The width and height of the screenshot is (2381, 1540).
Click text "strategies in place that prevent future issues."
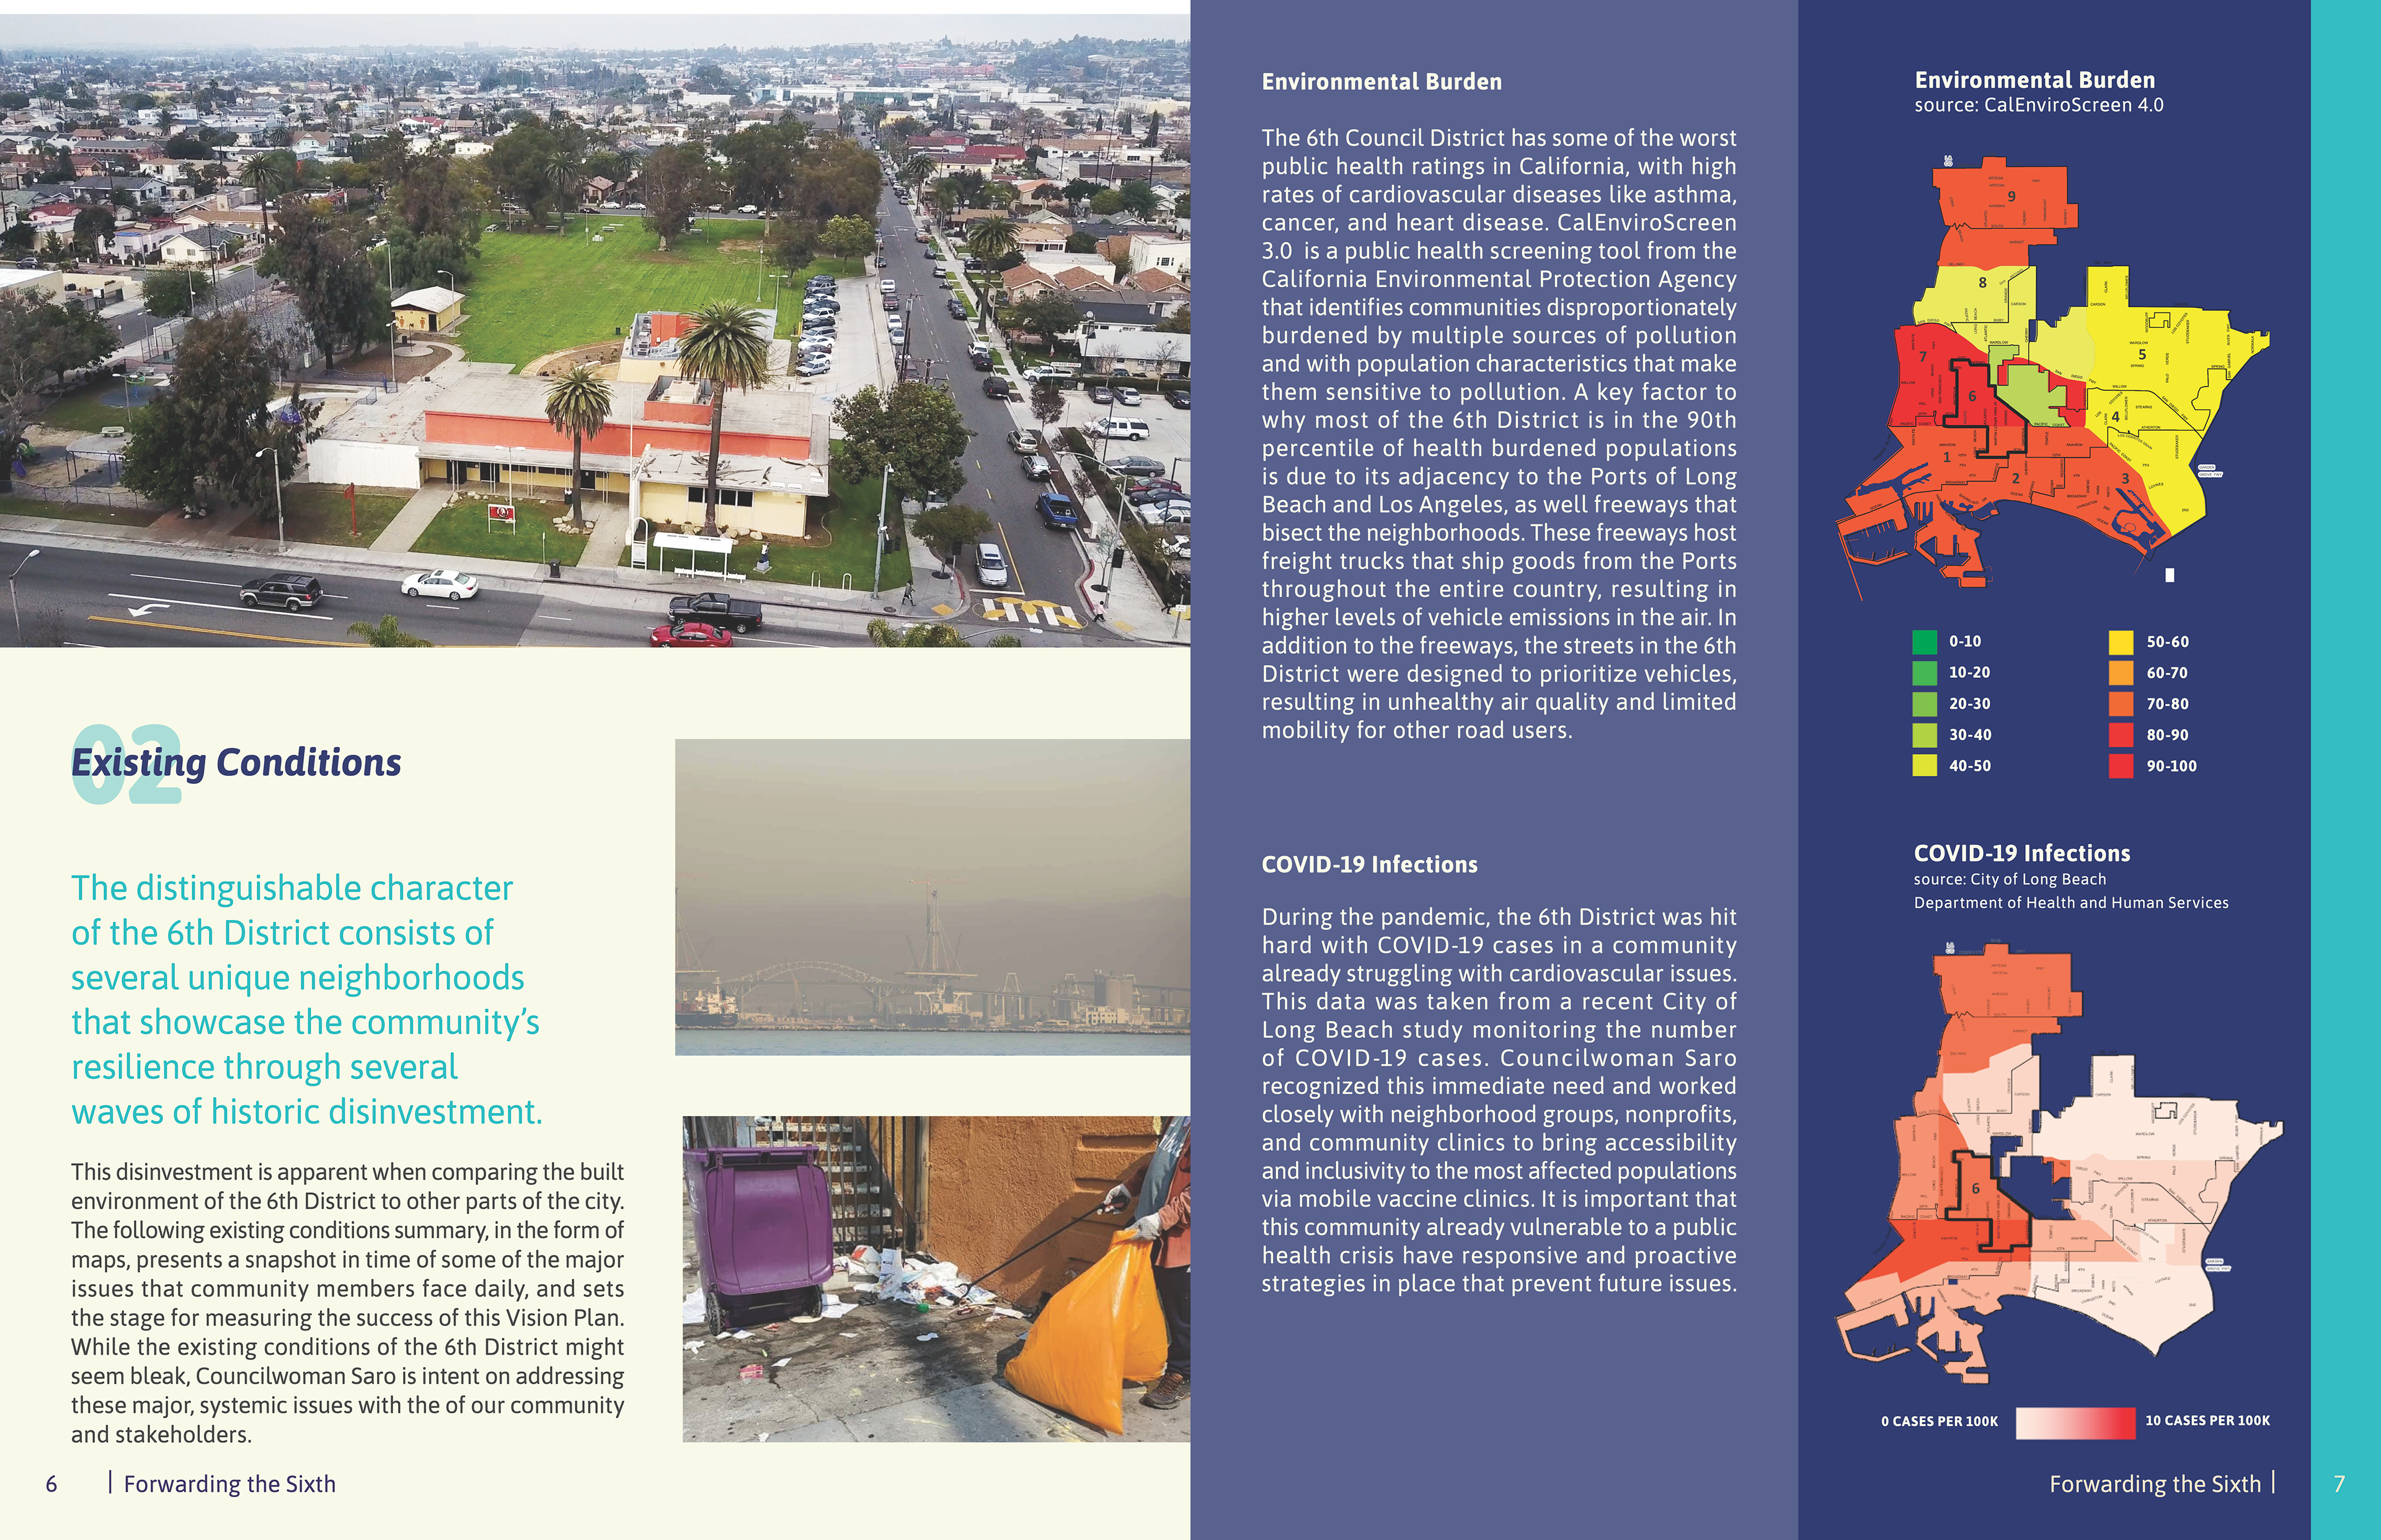[1499, 1284]
